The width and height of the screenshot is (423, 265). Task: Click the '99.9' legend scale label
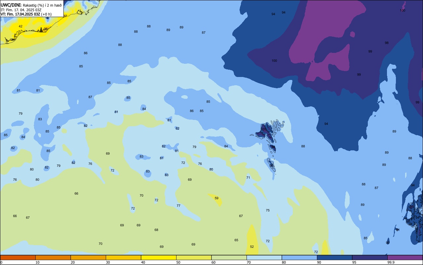391,262
